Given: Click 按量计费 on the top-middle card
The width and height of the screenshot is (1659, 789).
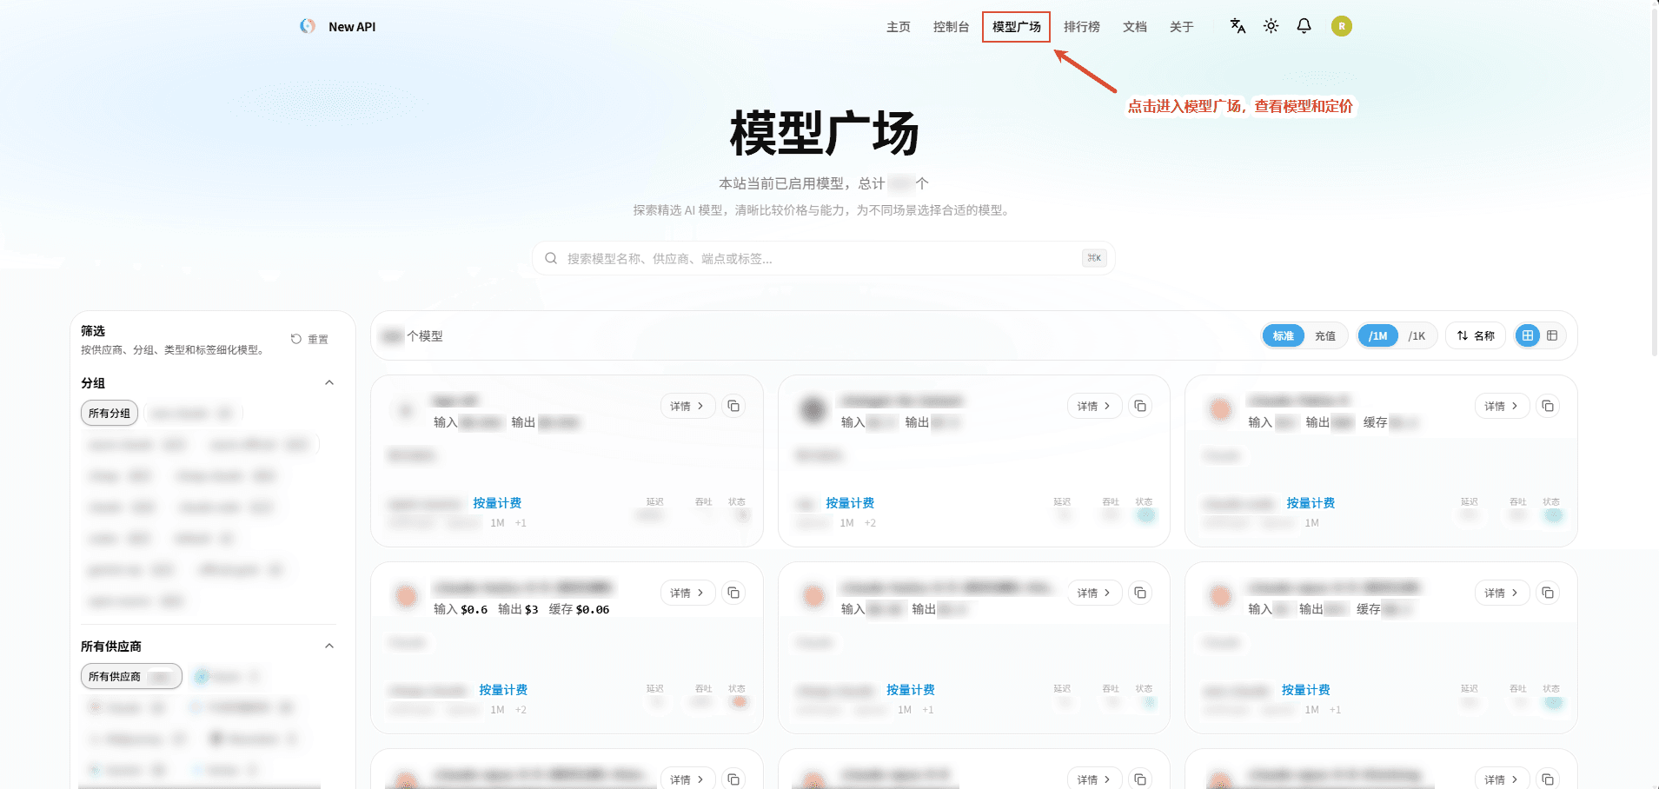Looking at the screenshot, I should coord(850,503).
